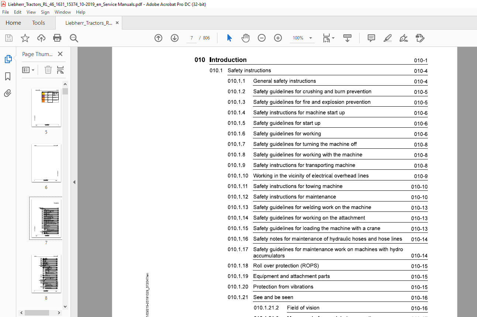This screenshot has height=317, width=477.
Task: Open the Sign menu
Action: point(45,12)
